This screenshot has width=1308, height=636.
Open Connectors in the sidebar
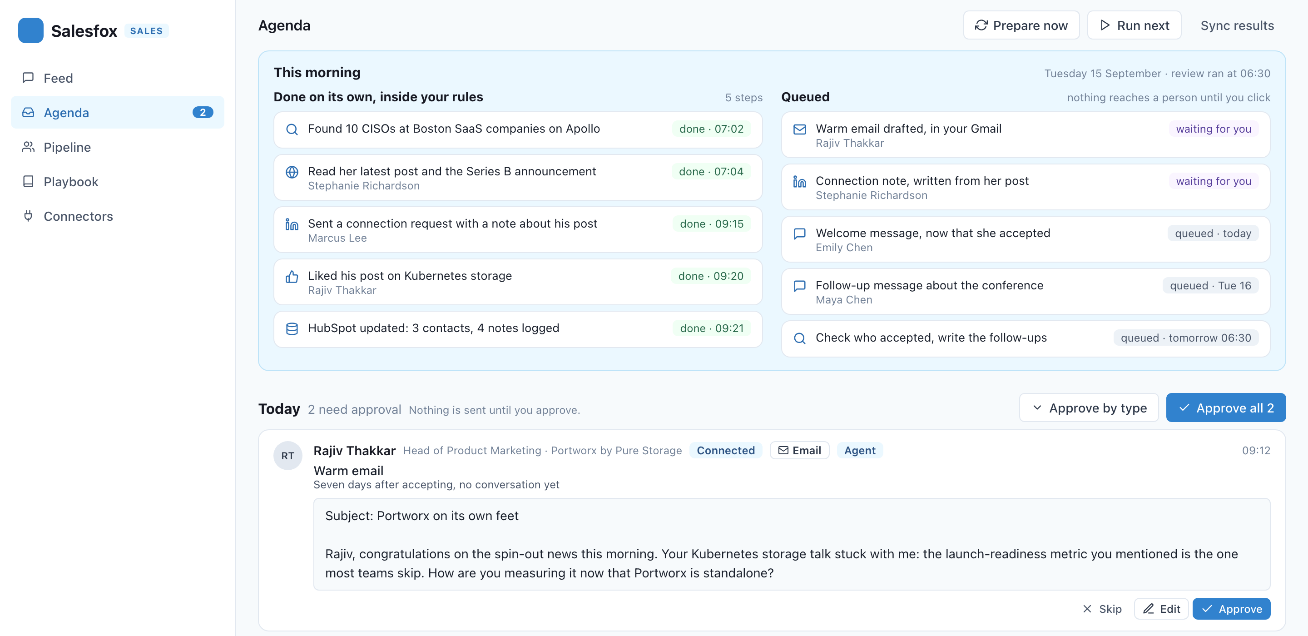117,216
